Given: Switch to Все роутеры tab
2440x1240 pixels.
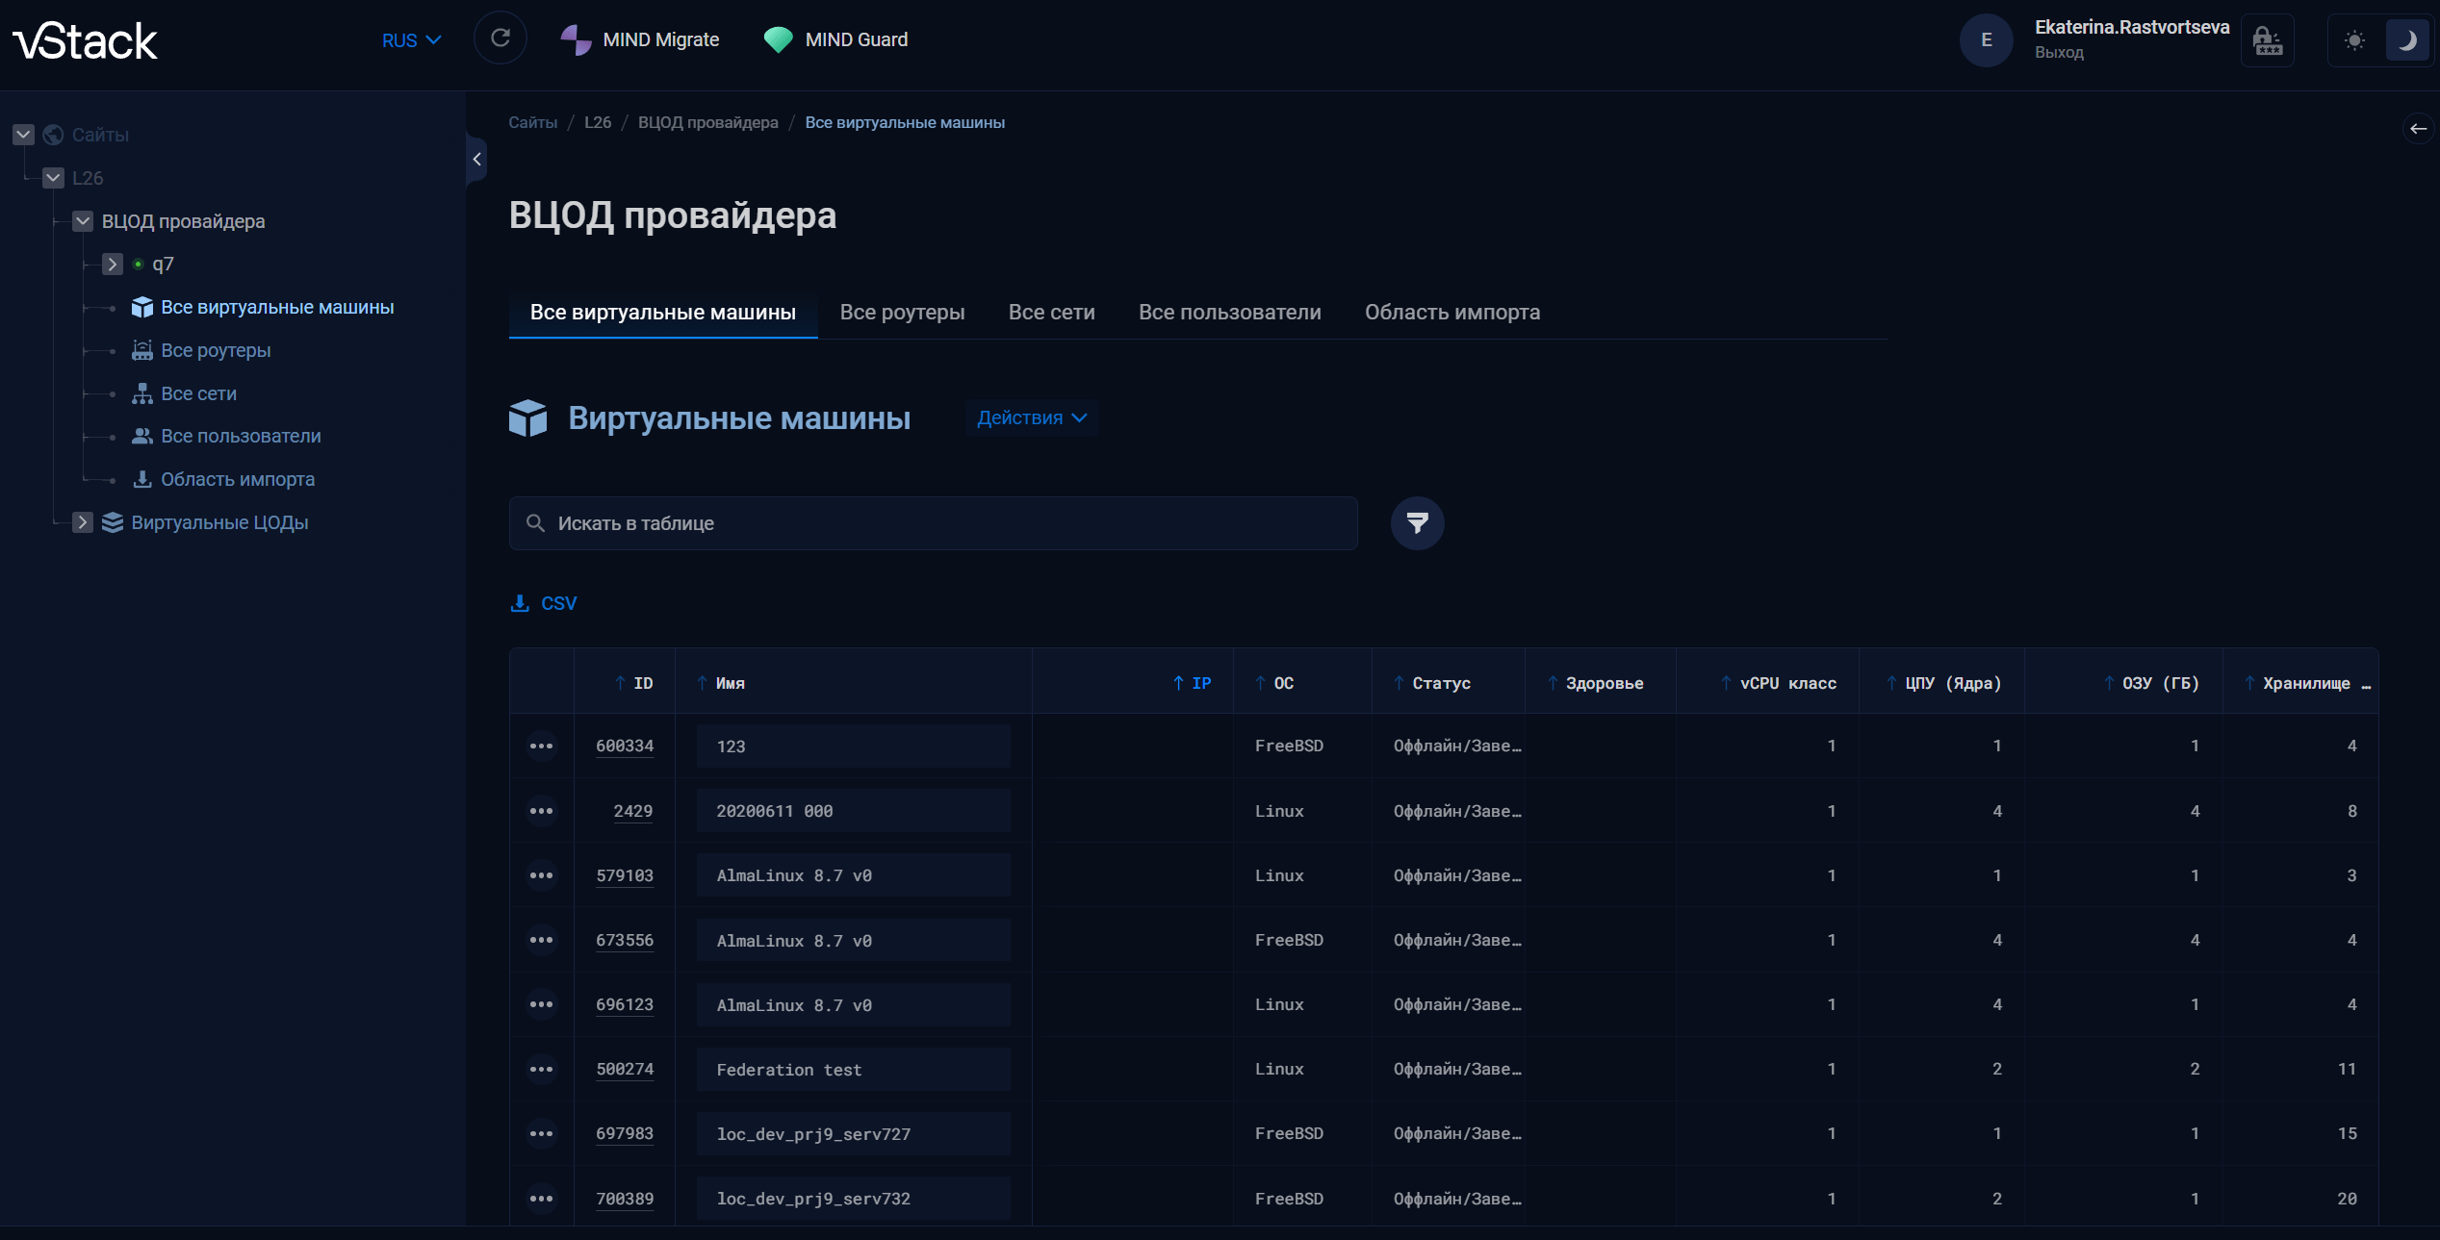Looking at the screenshot, I should 902,312.
